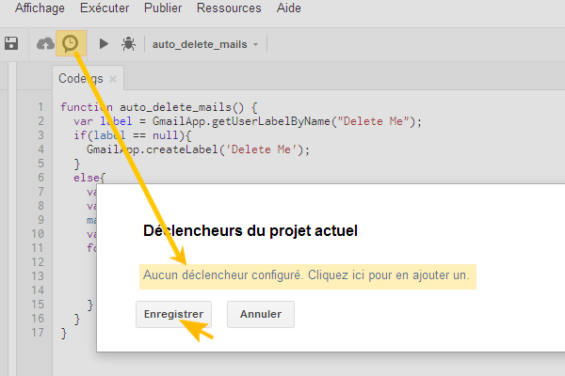Start debugging with the bug icon
565x376 pixels.
click(x=128, y=43)
